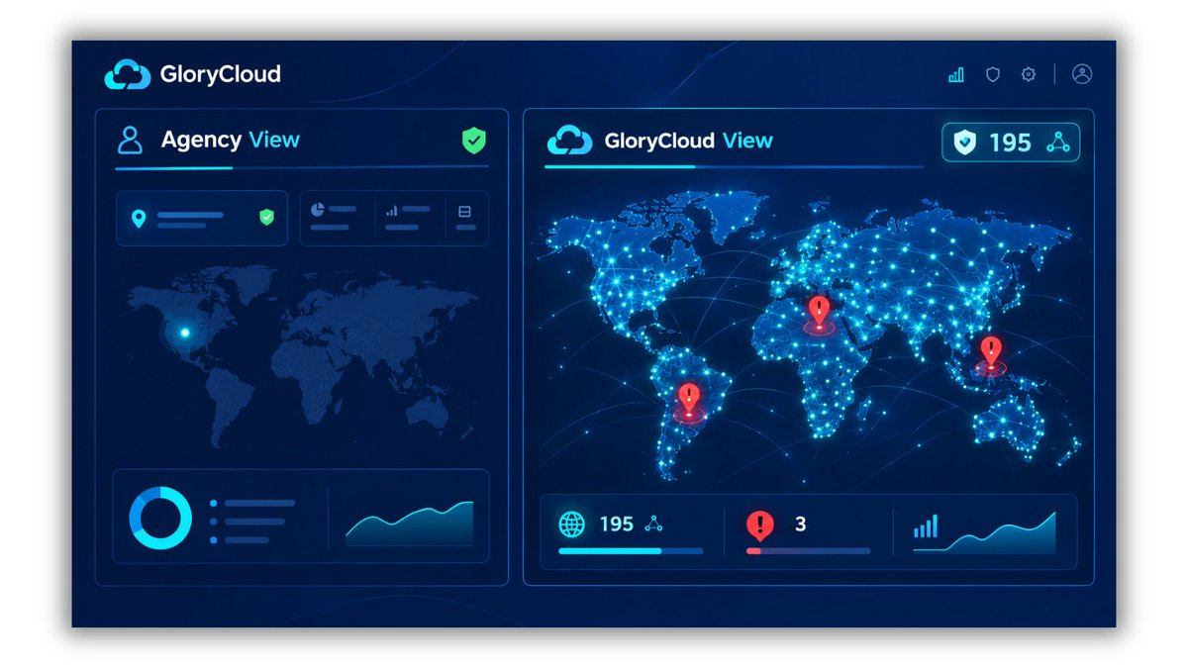Image resolution: width=1188 pixels, height=668 pixels.
Task: Click the donut chart in Agency panel
Action: [x=160, y=518]
